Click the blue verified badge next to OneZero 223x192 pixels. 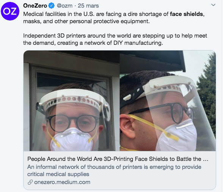(51, 6)
